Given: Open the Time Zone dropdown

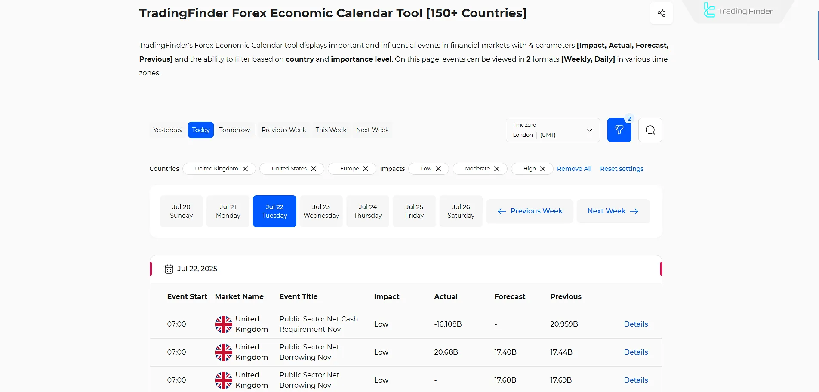Looking at the screenshot, I should pyautogui.click(x=553, y=130).
